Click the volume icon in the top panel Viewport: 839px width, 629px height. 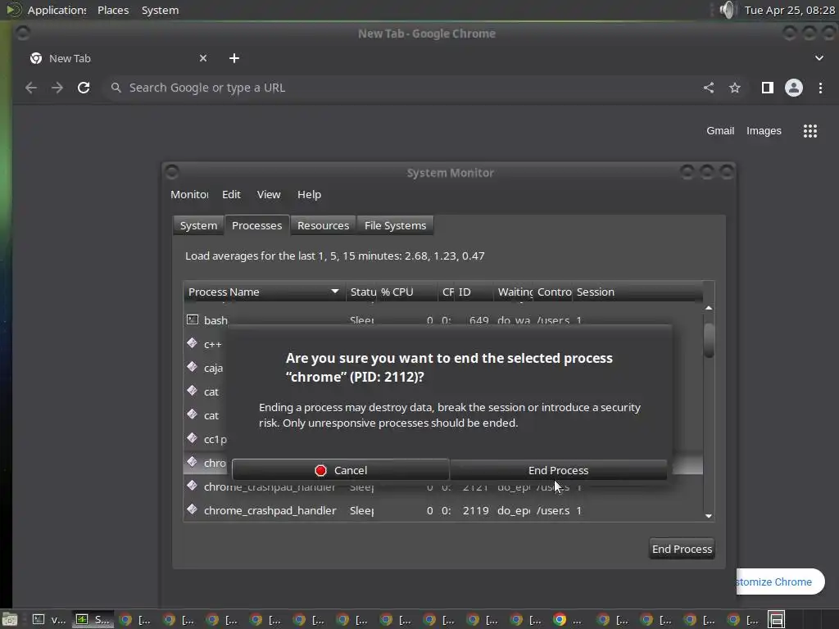[x=728, y=10]
